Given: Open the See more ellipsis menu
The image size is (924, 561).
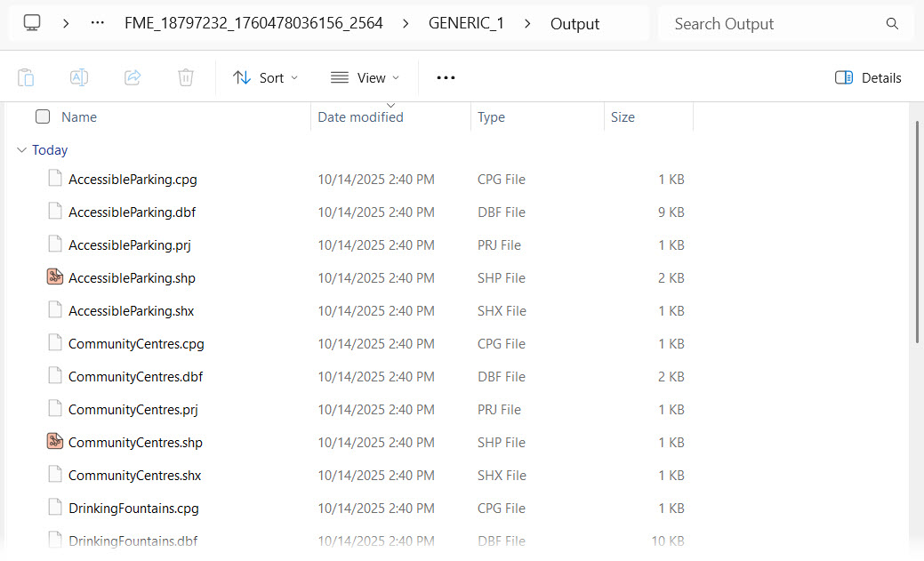Looking at the screenshot, I should 446,77.
